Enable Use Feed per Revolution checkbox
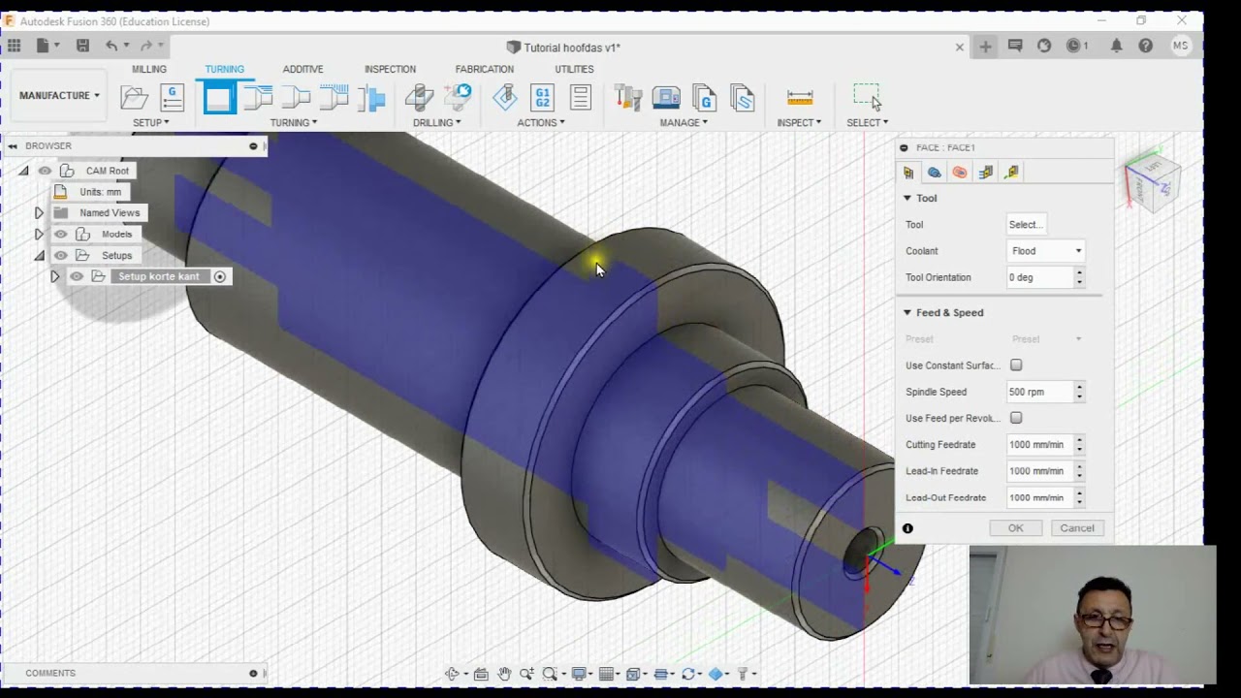This screenshot has height=698, width=1241. coord(1016,418)
